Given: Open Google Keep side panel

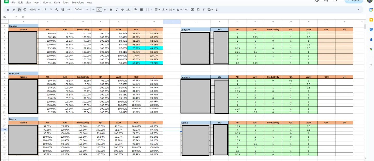Looking at the screenshot, I should coord(371,20).
